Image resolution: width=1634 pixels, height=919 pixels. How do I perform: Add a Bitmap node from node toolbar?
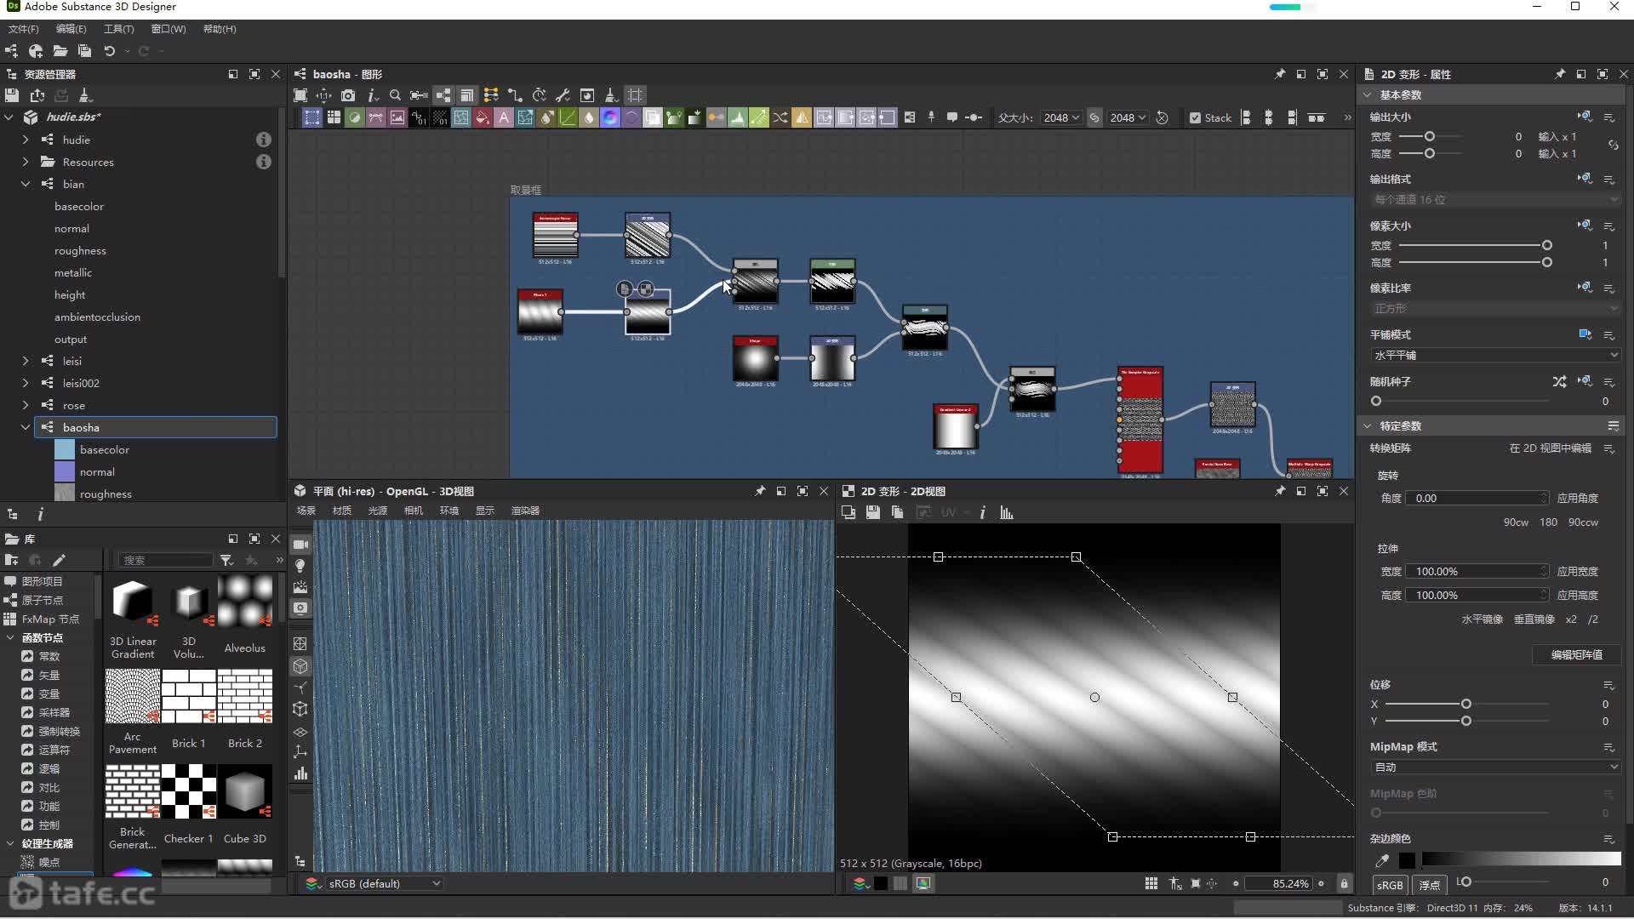tap(397, 117)
